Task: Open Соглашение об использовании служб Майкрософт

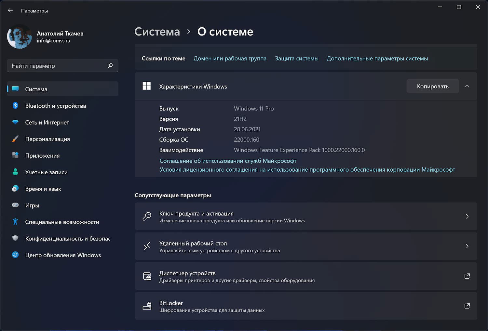Action: 228,161
